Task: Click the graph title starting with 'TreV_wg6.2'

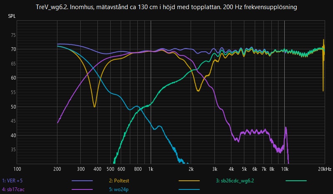Action: point(166,7)
